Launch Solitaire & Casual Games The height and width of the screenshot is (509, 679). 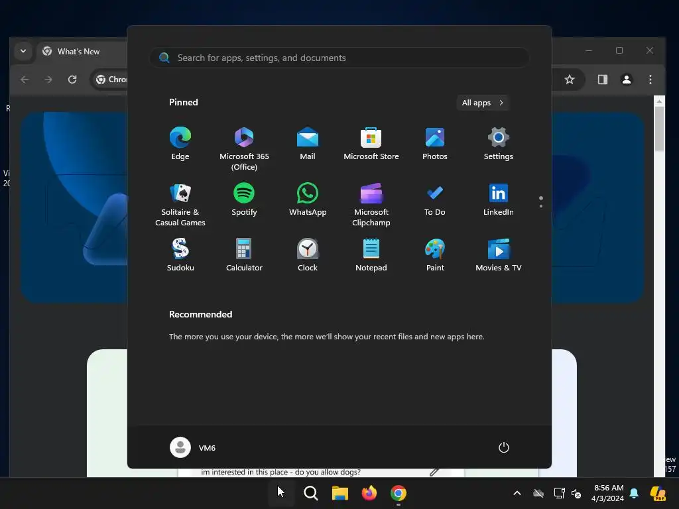click(180, 204)
